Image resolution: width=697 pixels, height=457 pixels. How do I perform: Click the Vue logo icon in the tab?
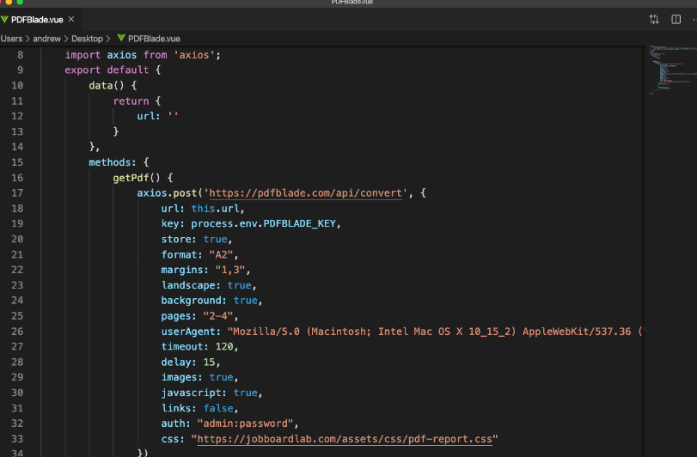[x=4, y=19]
